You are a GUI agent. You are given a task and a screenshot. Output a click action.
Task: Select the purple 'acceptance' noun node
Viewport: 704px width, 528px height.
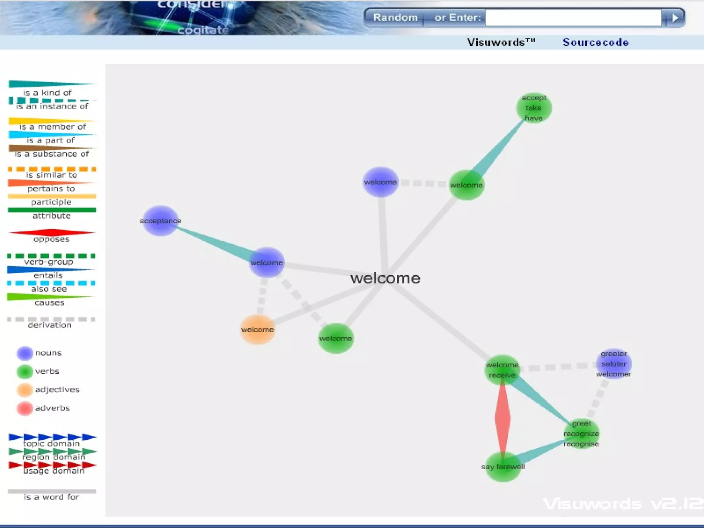pos(160,221)
